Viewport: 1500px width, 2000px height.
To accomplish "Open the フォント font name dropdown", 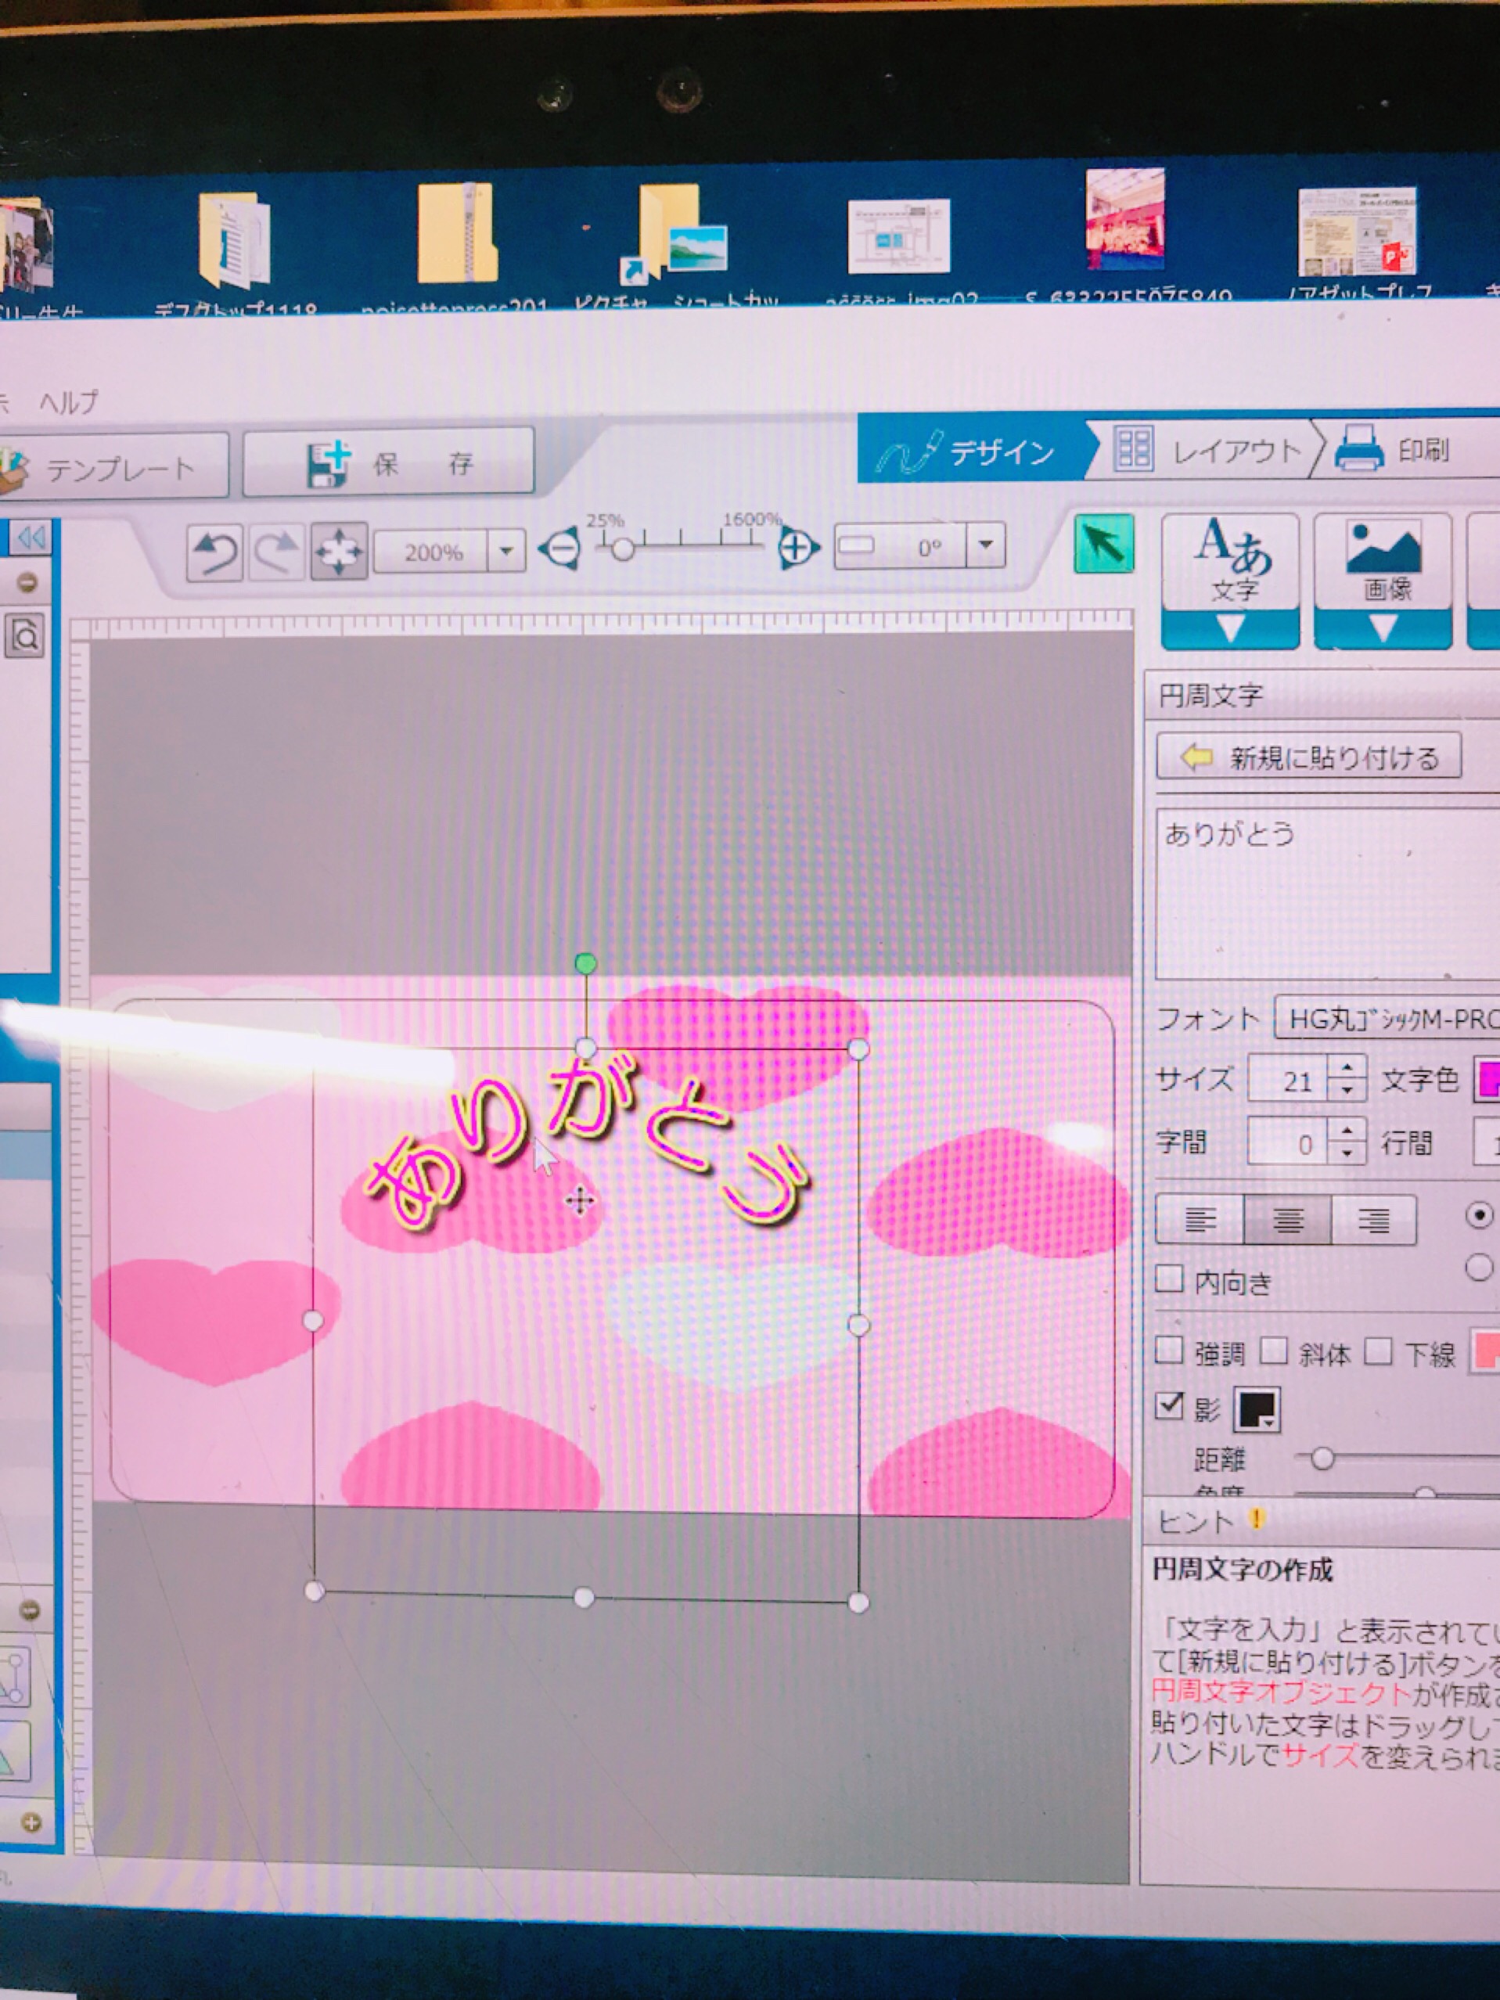I will (1387, 1020).
